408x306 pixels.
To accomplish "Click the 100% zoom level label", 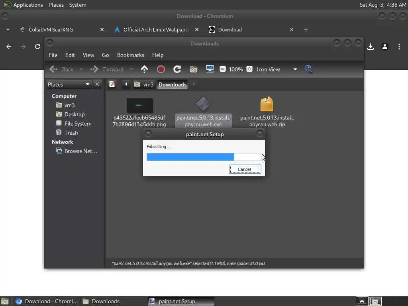I will point(236,69).
